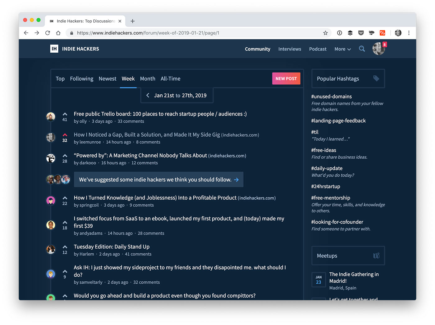Click the Meetups map icon
The height and width of the screenshot is (325, 435).
[376, 256]
